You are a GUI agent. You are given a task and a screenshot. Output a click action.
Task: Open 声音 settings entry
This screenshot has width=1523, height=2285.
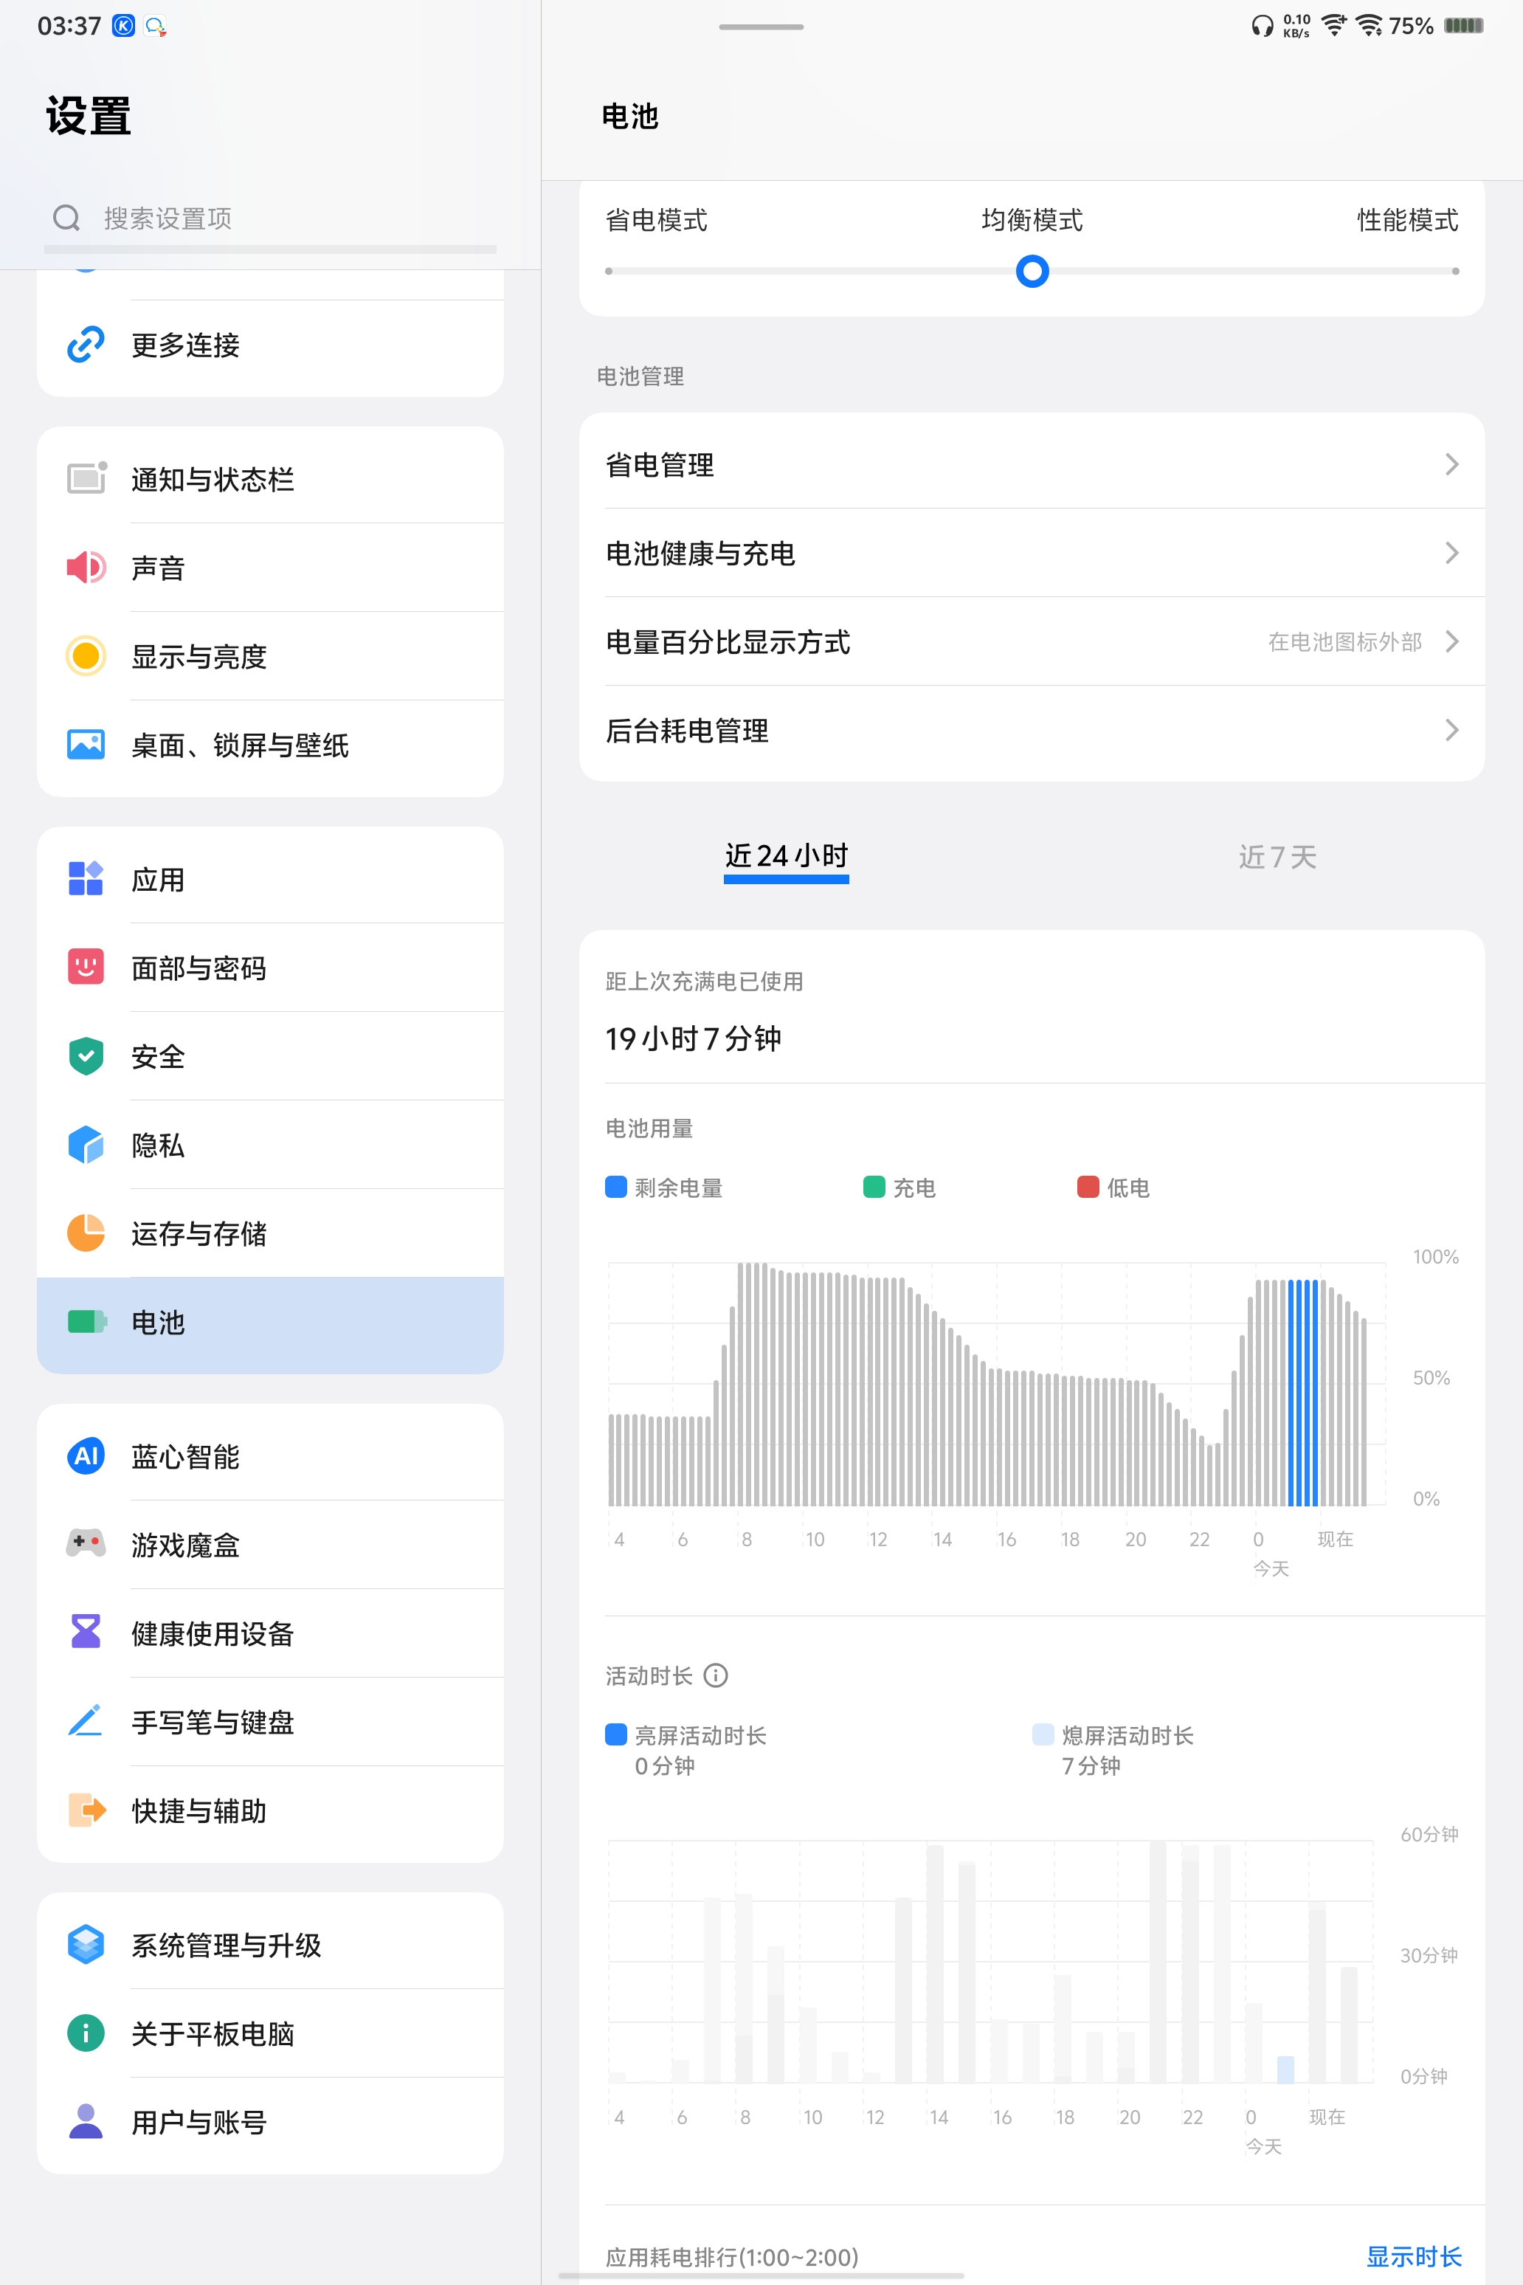pos(270,568)
